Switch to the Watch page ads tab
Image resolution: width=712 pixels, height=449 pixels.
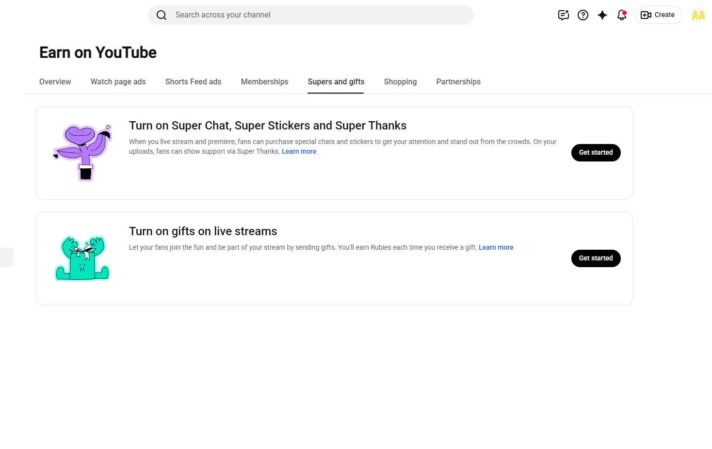click(118, 82)
